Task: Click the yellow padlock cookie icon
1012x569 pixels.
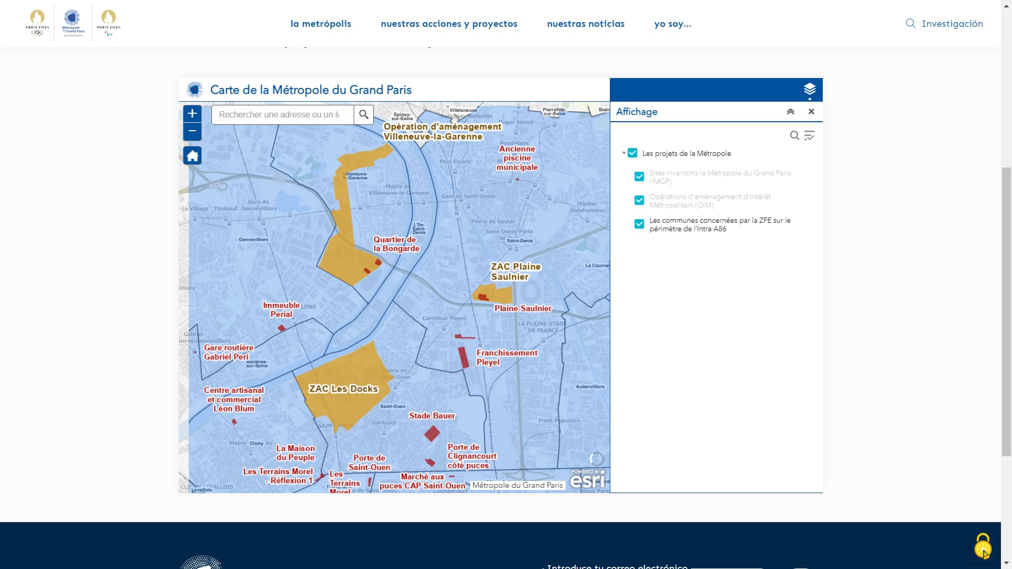Action: 983,546
